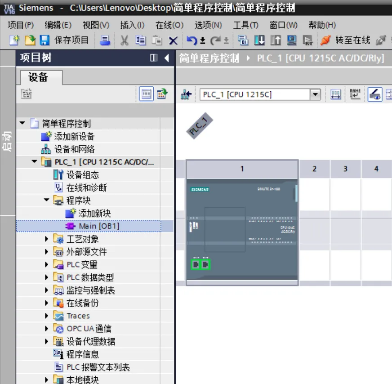The image size is (392, 384).
Task: Expand the PLC 变量 folder
Action: pos(46,264)
